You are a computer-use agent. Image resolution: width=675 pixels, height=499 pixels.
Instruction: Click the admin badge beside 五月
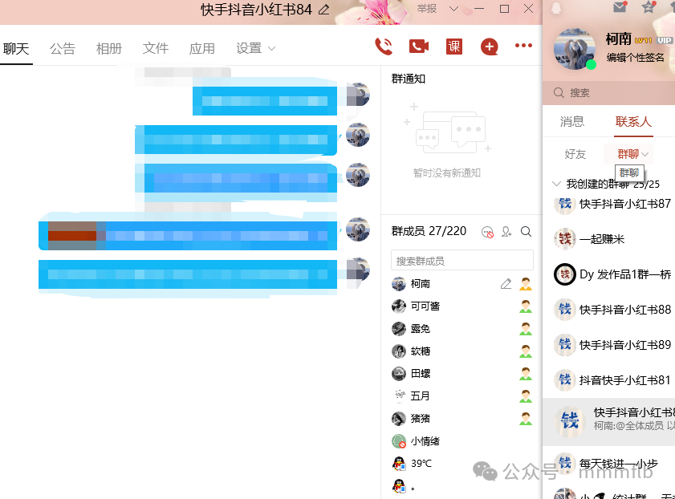click(x=526, y=396)
